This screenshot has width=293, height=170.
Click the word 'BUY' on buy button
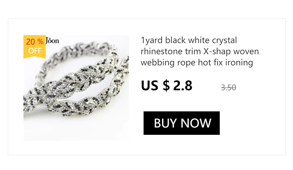tap(165, 123)
